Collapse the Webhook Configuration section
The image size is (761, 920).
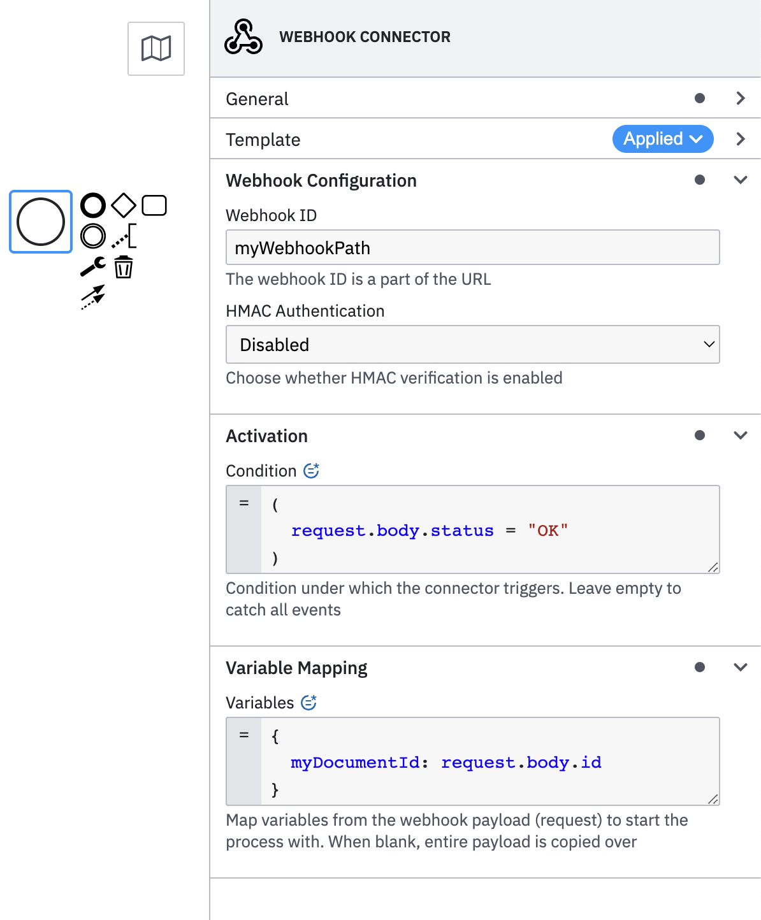pyautogui.click(x=740, y=180)
